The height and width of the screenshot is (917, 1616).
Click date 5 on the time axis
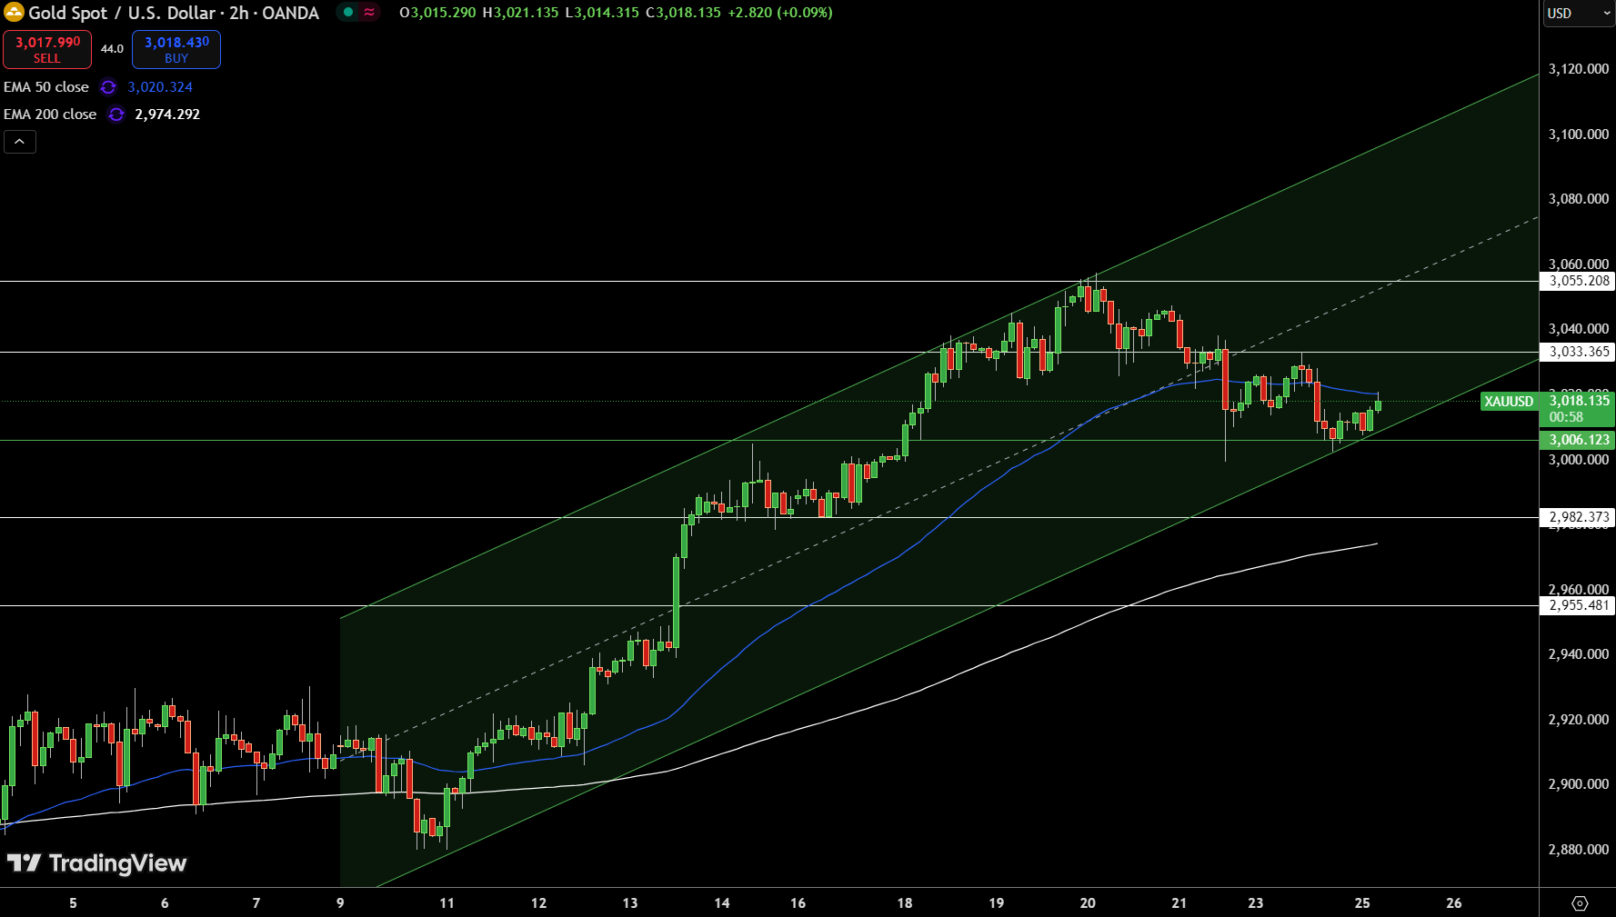[73, 903]
